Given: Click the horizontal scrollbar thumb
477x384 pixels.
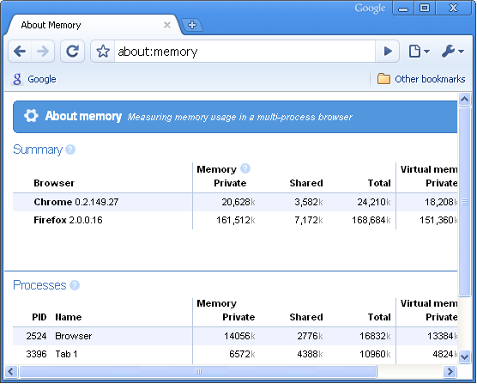Looking at the screenshot, I should pyautogui.click(x=198, y=371).
